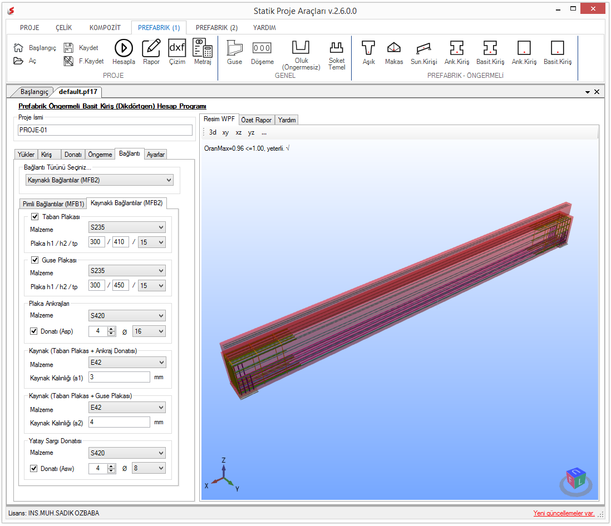This screenshot has height=526, width=611.
Task: Click the Kaynak Kalınlığı (a1) field
Action: tap(119, 377)
